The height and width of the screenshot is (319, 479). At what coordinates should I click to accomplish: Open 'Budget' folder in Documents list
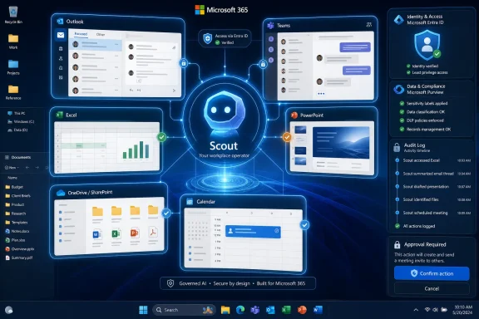[14, 187]
